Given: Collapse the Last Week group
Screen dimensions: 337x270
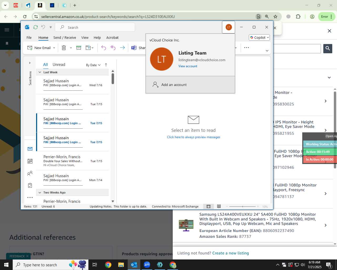Looking at the screenshot, I should point(40,72).
